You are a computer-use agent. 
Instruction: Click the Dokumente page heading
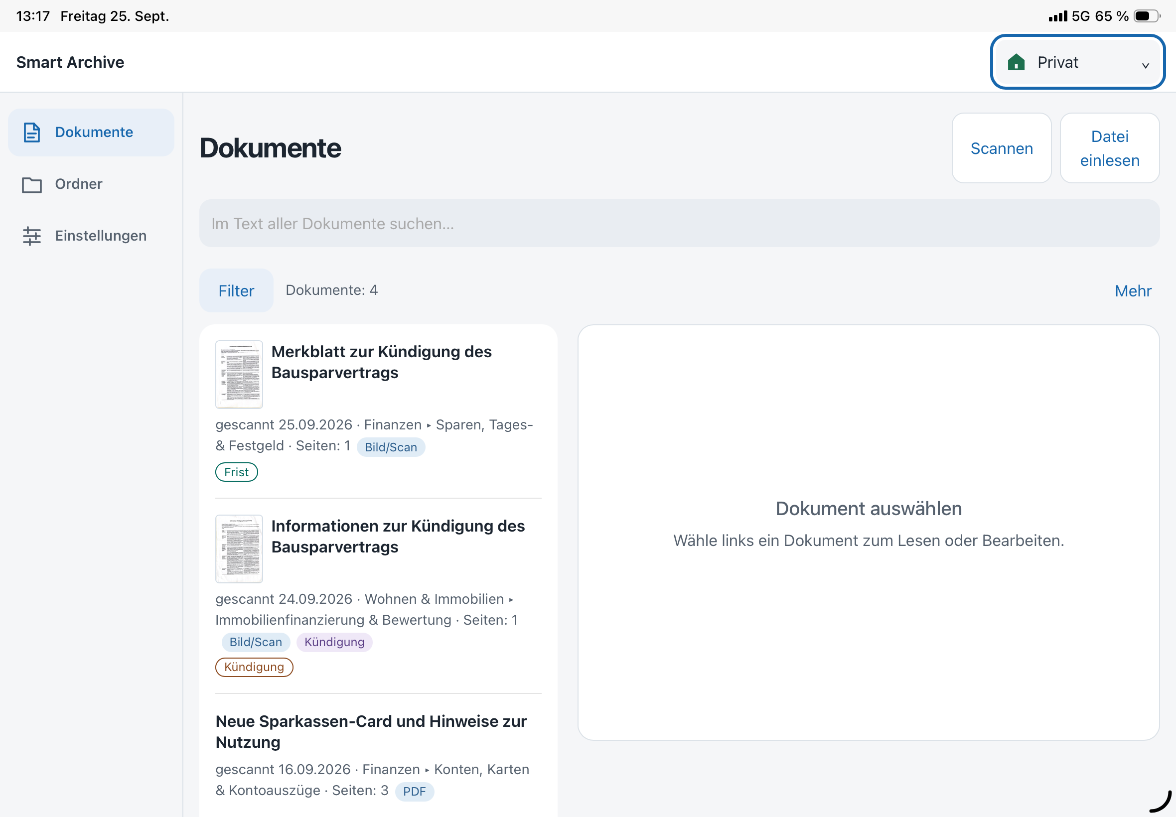coord(270,148)
